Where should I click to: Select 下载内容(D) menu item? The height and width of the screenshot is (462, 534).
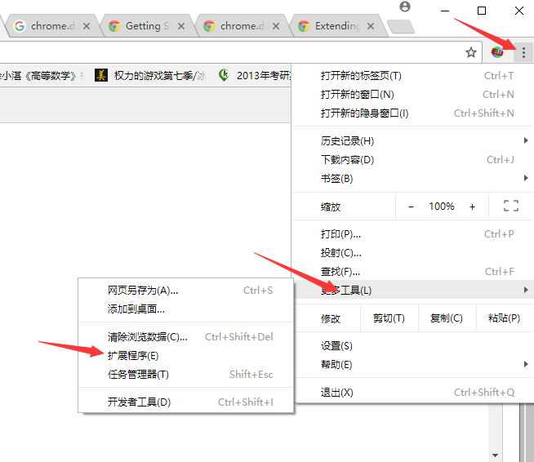pyautogui.click(x=413, y=159)
